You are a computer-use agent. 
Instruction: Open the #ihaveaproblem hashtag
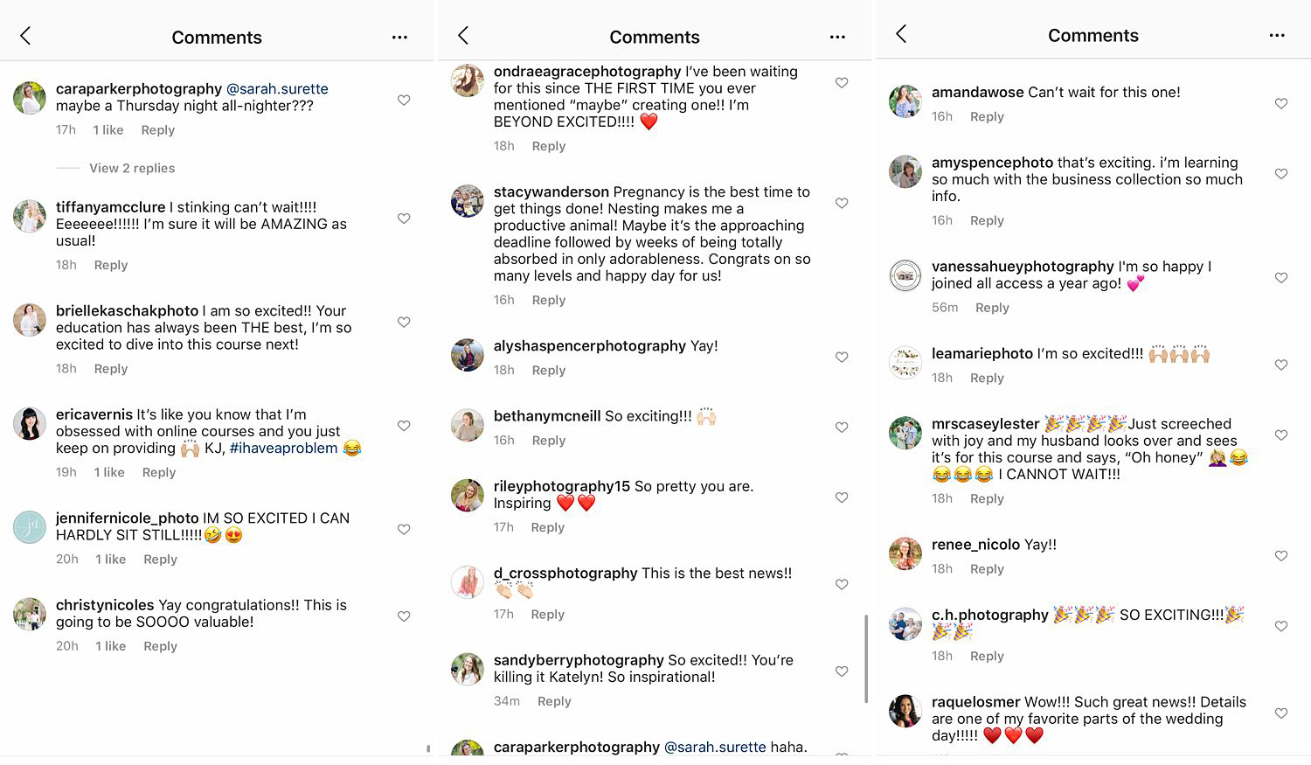pyautogui.click(x=283, y=449)
